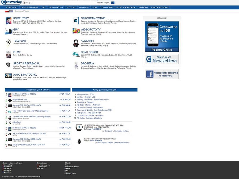This screenshot has height=179, width=239.
Task: Choose the Sport & Rekreacja watch icon
Action: pyautogui.click(x=8, y=64)
